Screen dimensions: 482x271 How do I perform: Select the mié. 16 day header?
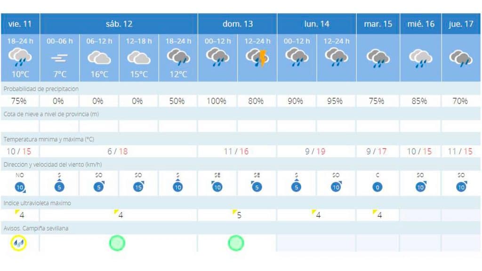point(421,24)
